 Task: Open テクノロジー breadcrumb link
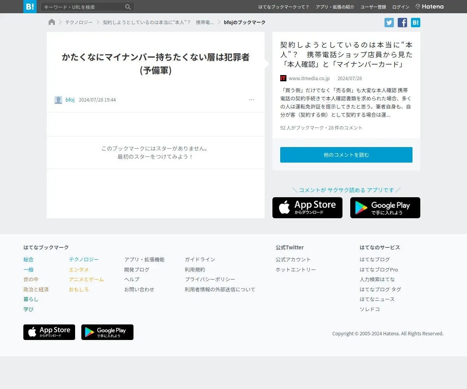(79, 23)
